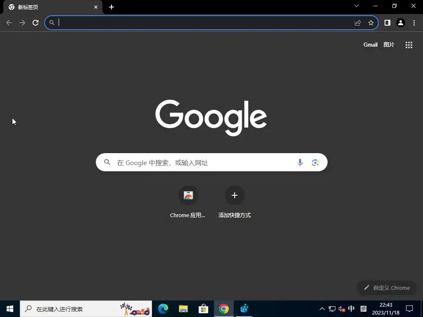Click the Chrome taskbar icon

[x=223, y=309]
